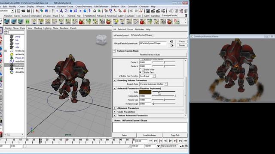Click the Play forward button in playback controls
The height and width of the screenshot is (154, 275).
(x=170, y=141)
